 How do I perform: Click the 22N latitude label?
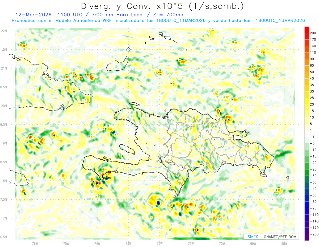[x=4, y=31]
